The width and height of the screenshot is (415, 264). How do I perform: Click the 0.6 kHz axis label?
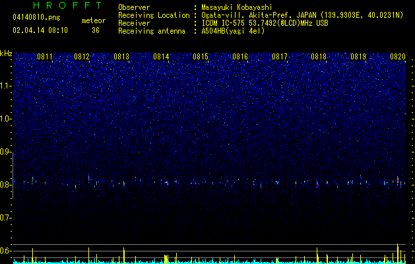tap(6, 251)
